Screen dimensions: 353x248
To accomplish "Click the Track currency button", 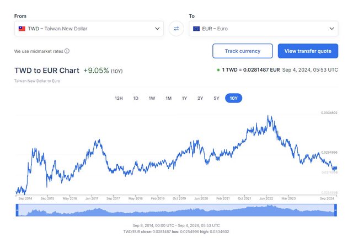I will [x=243, y=51].
